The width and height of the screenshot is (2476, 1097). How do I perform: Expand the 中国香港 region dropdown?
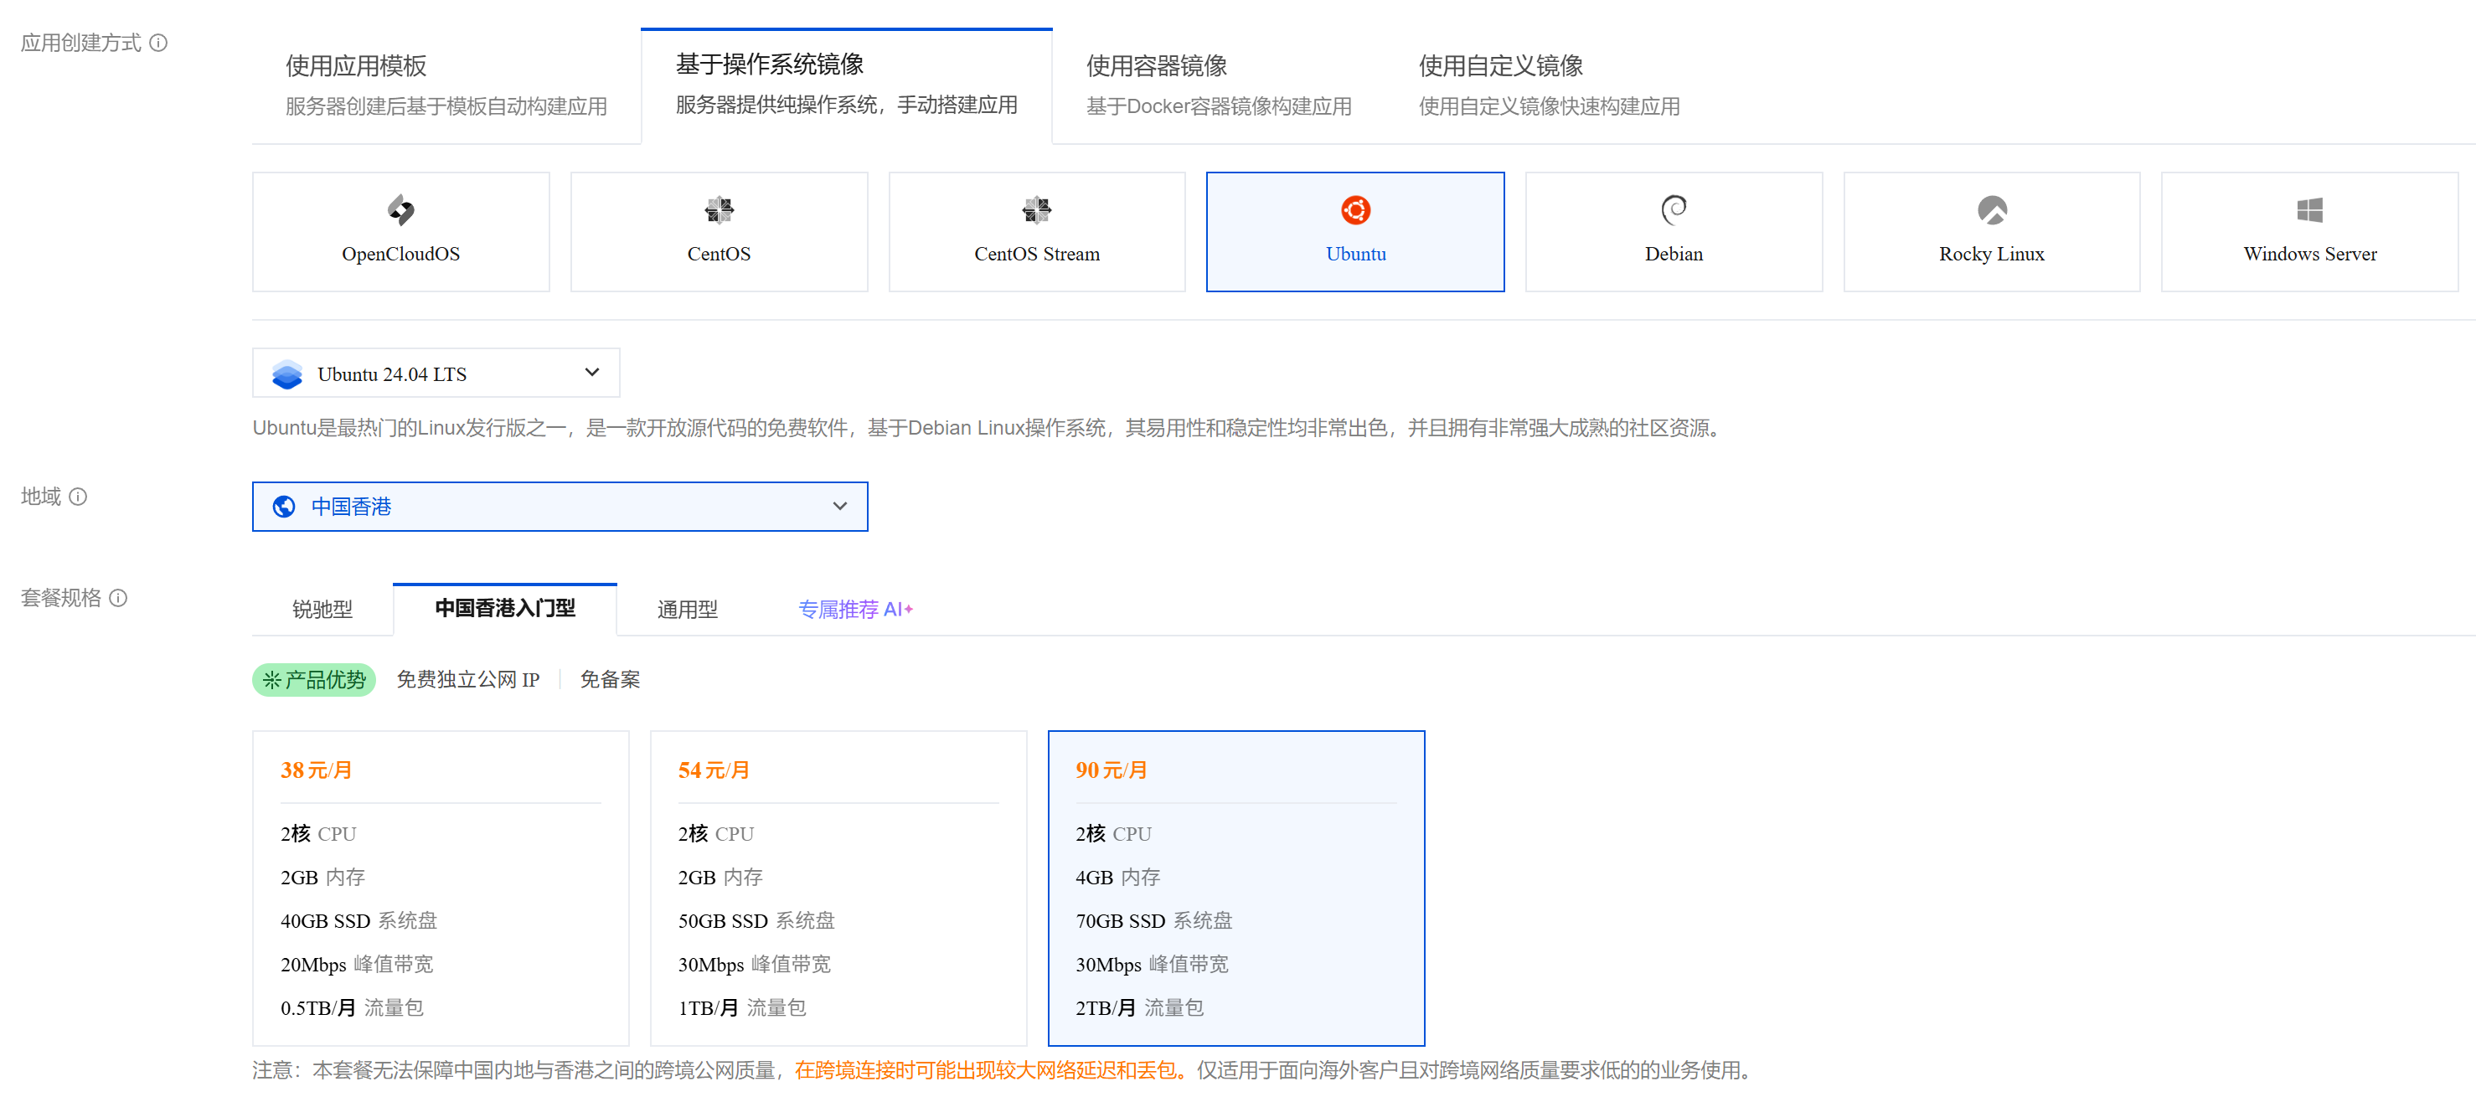(x=560, y=507)
